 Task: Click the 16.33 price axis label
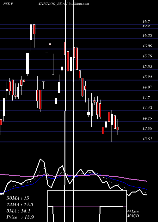pyautogui.click(x=147, y=36)
